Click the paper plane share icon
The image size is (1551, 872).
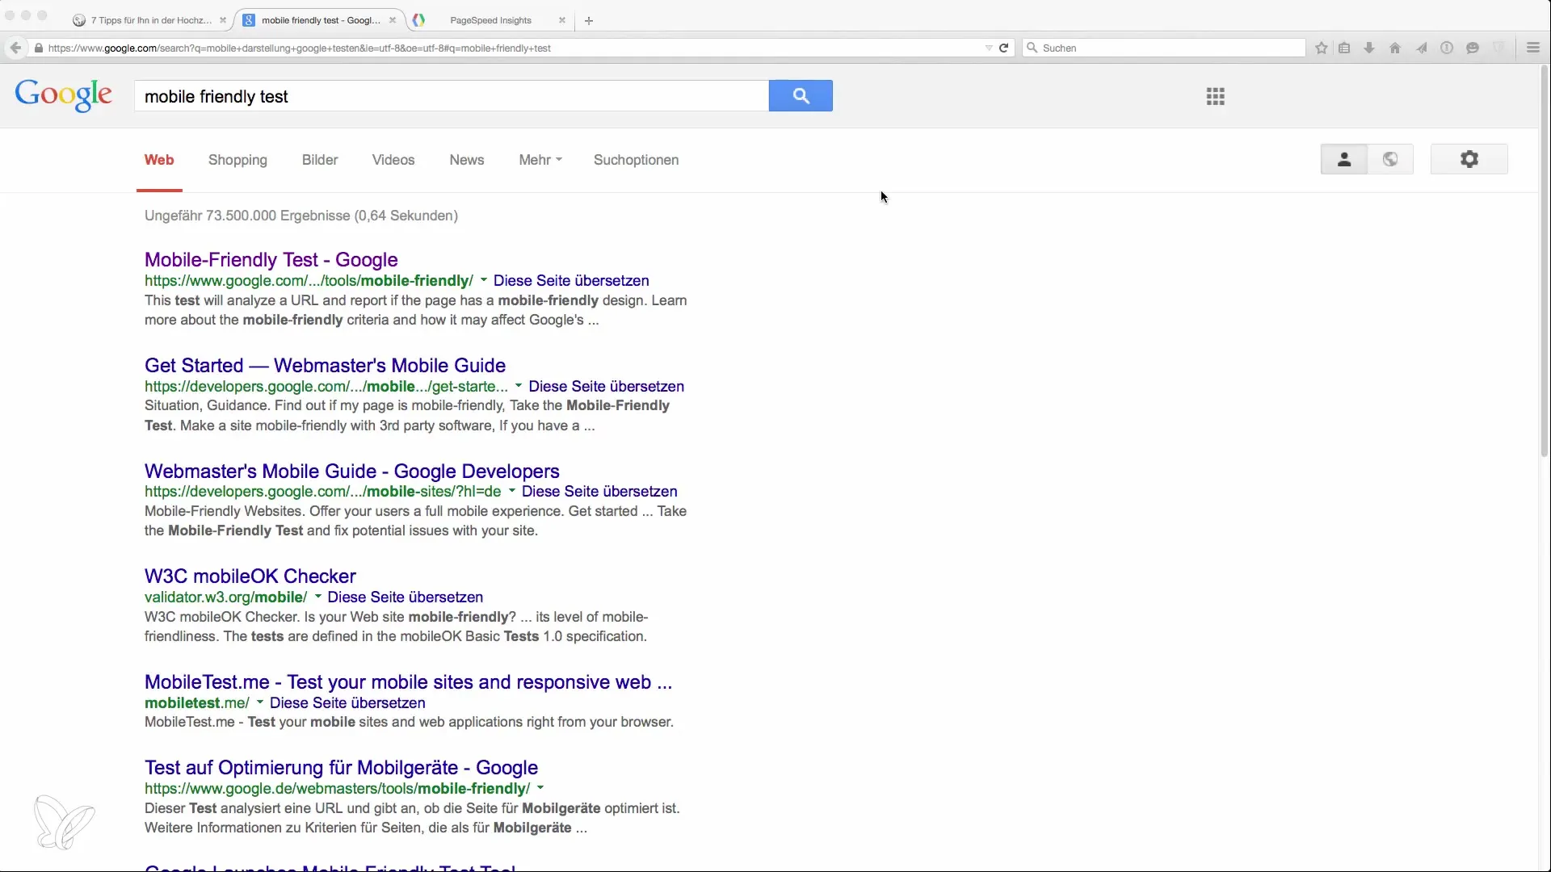(1421, 48)
